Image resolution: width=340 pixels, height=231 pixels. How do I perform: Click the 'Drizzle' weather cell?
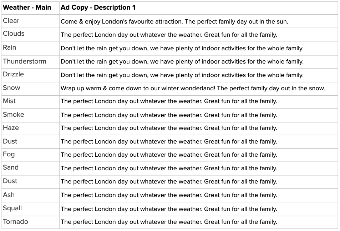[x=31, y=75]
